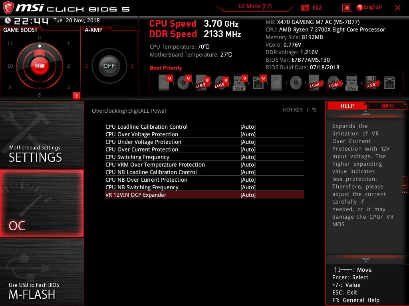Select UEFI USB key boot icon
Screen dimensions: 409x306
pyautogui.click(x=240, y=82)
